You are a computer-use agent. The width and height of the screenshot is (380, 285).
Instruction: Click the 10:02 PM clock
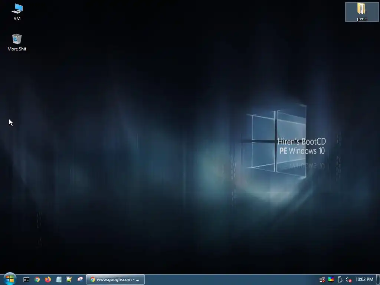(364, 279)
